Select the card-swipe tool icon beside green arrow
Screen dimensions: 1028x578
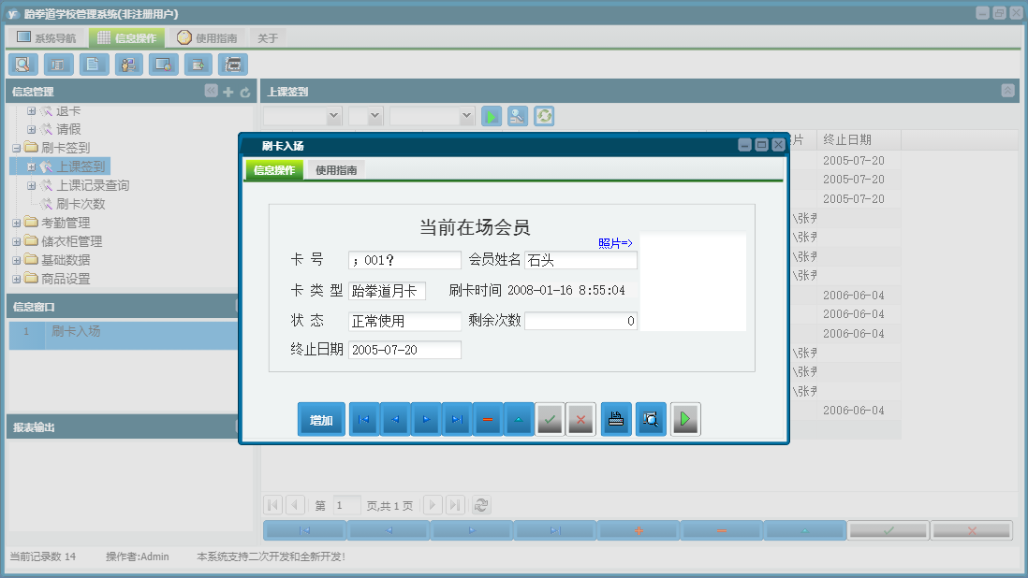coord(517,116)
